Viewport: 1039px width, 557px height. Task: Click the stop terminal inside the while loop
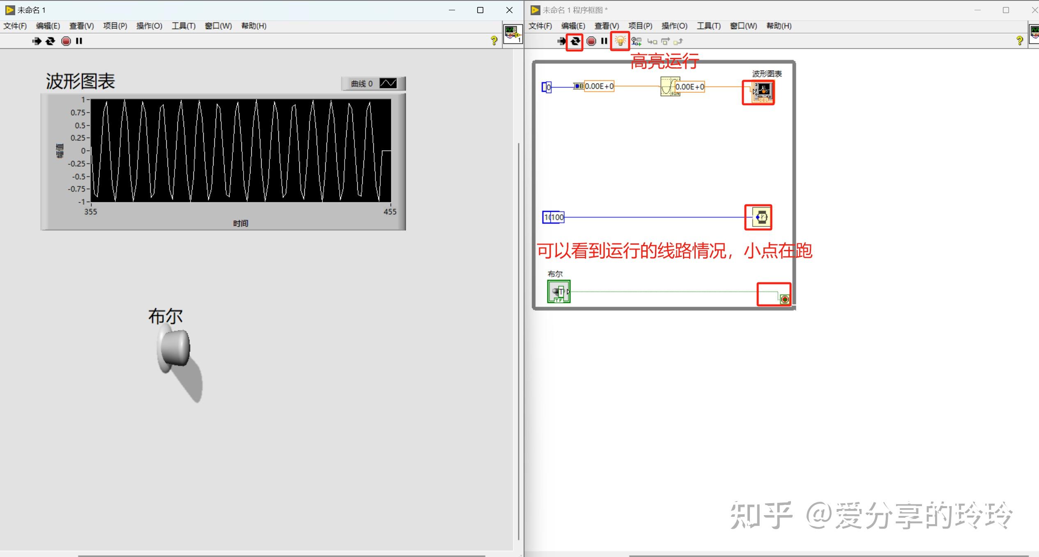click(784, 299)
